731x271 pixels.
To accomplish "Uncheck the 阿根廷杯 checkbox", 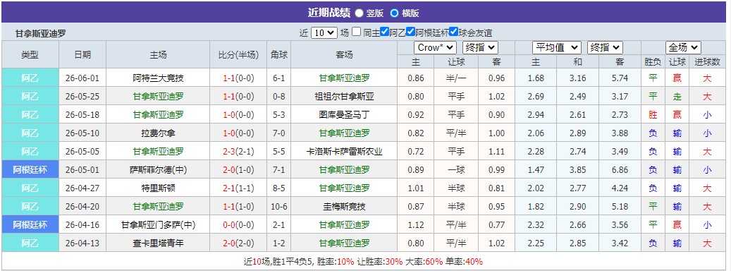I will point(411,32).
